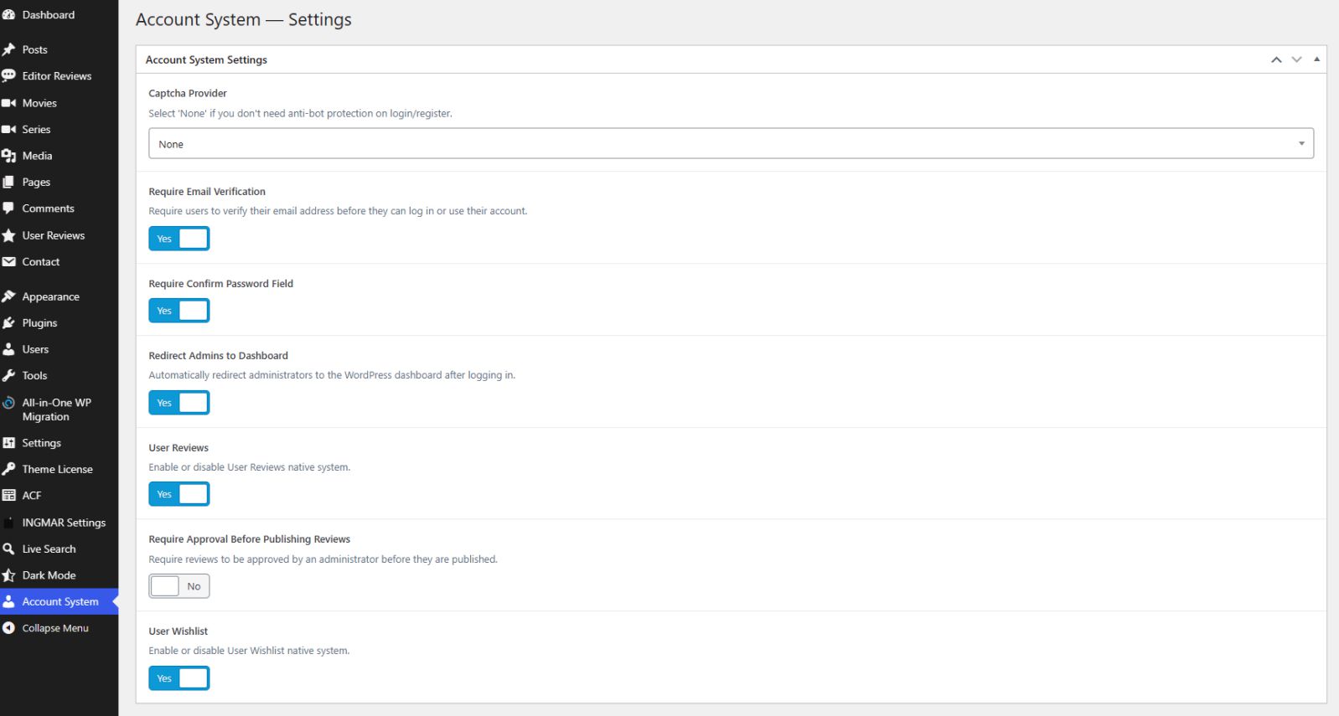The height and width of the screenshot is (716, 1339).
Task: Click the Theme License key icon
Action: pos(8,469)
